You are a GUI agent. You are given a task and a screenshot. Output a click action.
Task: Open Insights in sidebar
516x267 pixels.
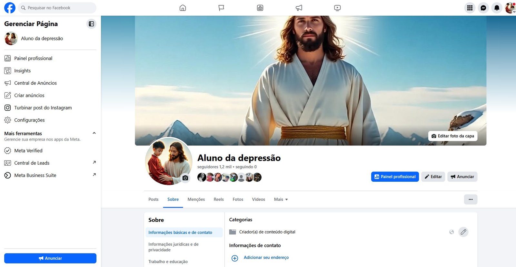pos(50,71)
